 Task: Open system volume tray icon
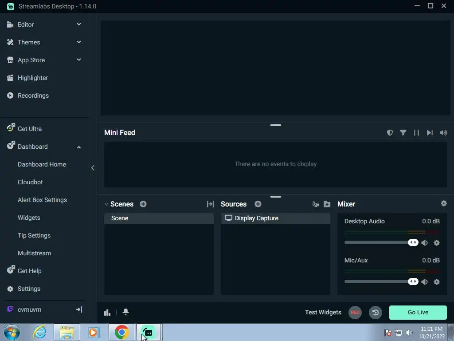pyautogui.click(x=409, y=333)
